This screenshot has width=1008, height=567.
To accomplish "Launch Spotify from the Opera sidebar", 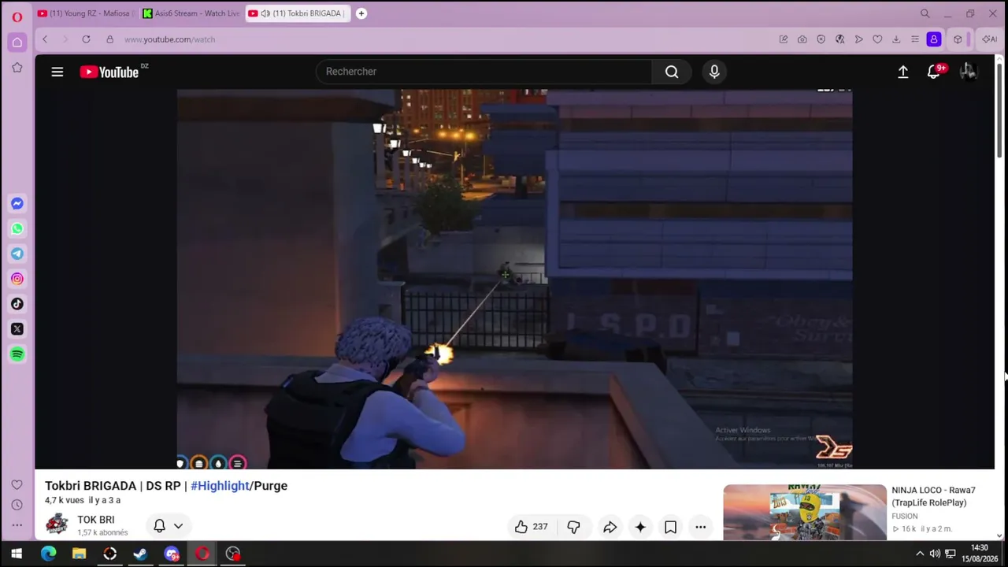I will (17, 354).
